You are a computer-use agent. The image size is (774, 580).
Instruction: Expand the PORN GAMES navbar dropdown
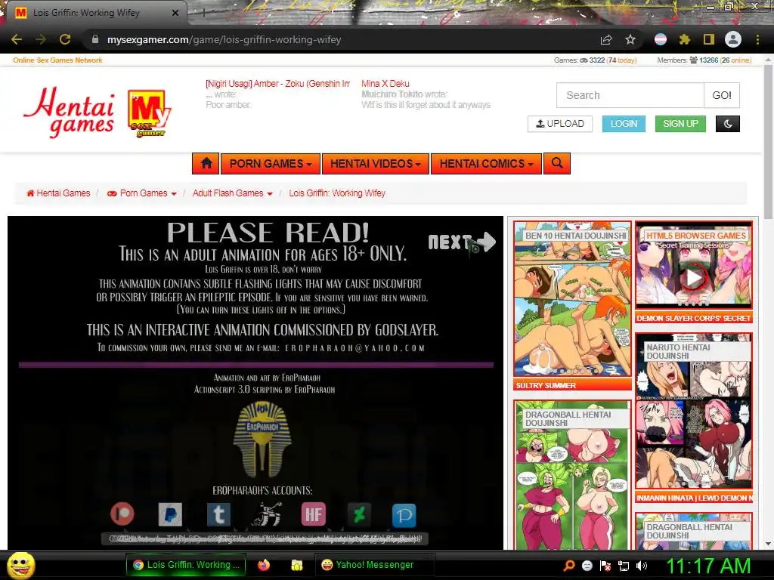point(271,163)
